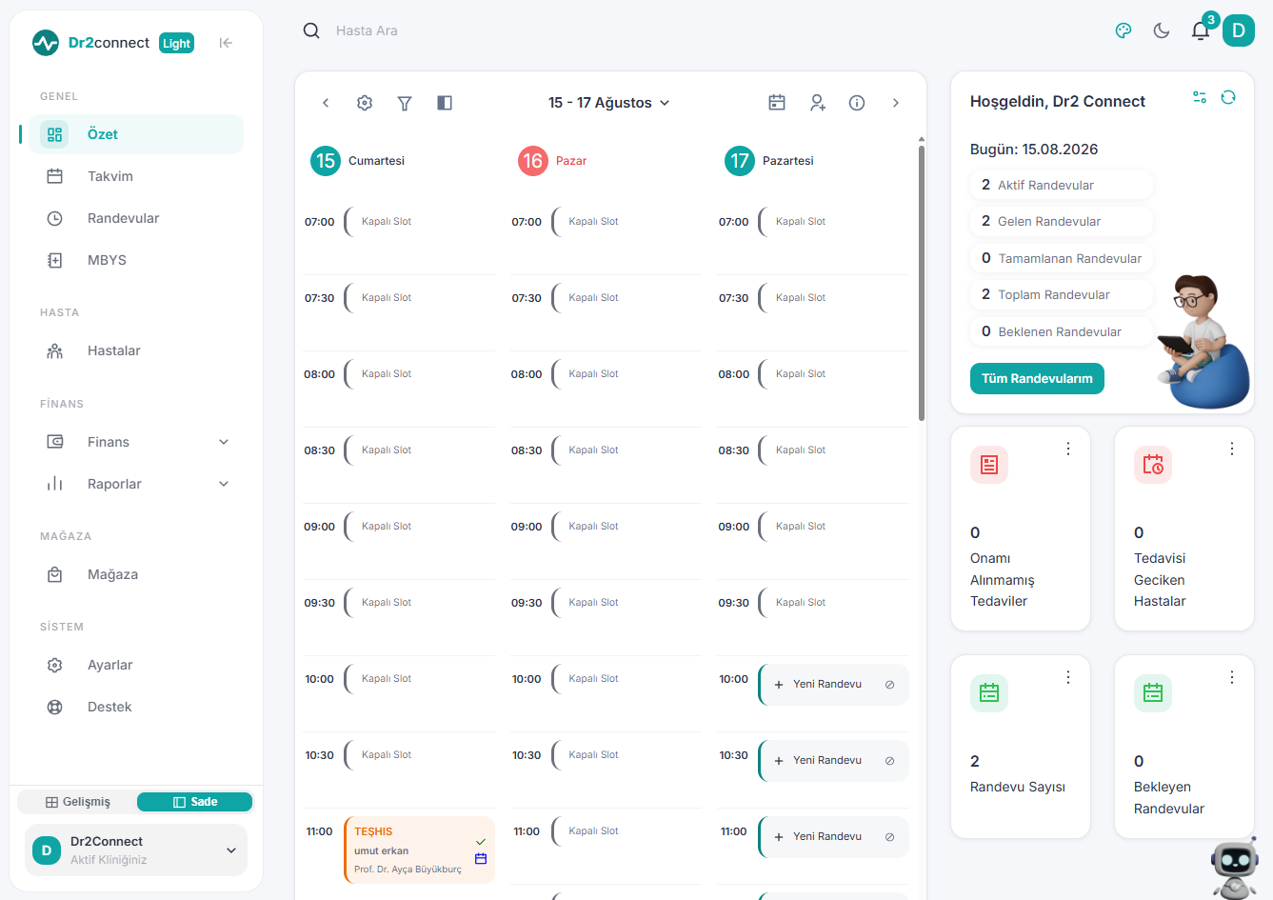Add Yeni Randevu at 11:00 Pazartesi
This screenshot has height=900, width=1273.
pos(818,836)
